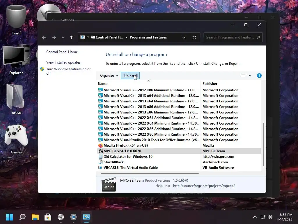Expand the address bar history dropdown

coord(184,38)
